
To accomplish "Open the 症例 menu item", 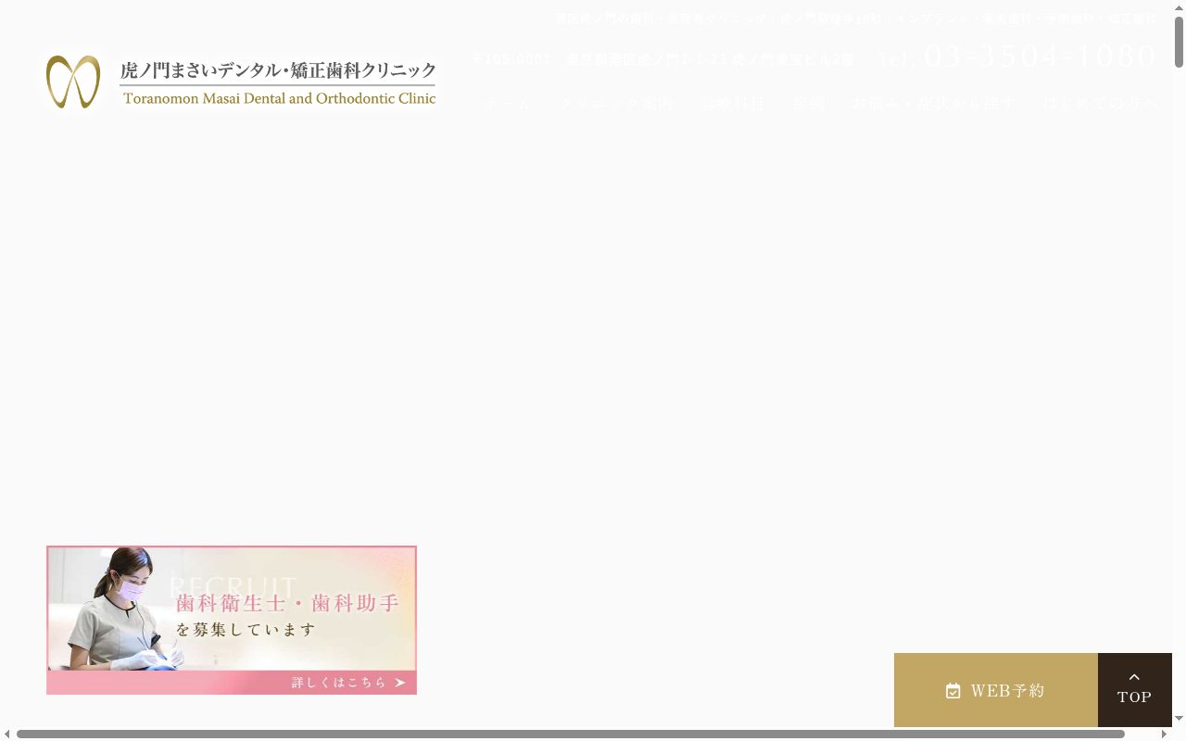I will [x=809, y=104].
